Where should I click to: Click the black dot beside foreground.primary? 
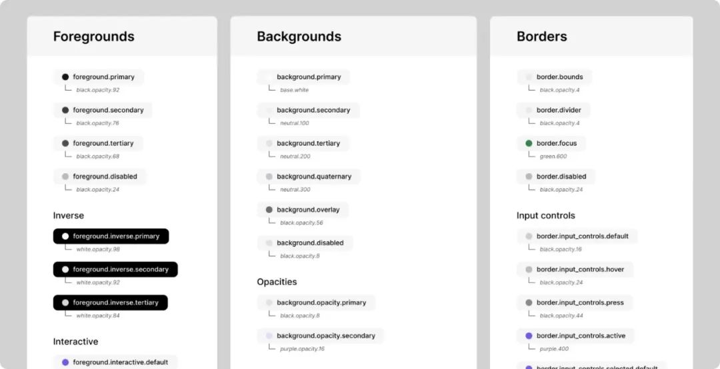(x=65, y=77)
